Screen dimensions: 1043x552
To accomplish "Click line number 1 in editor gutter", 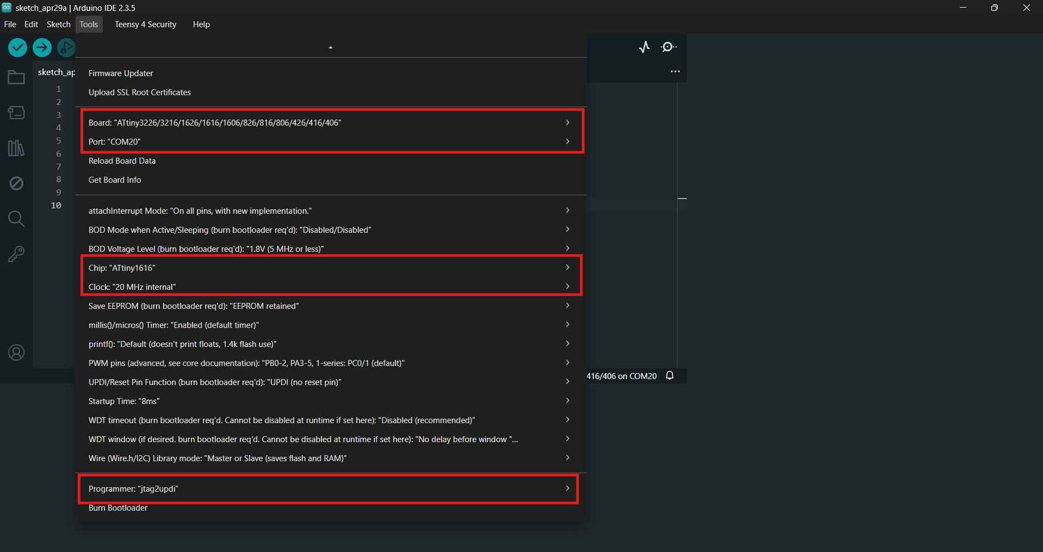I will (x=58, y=89).
